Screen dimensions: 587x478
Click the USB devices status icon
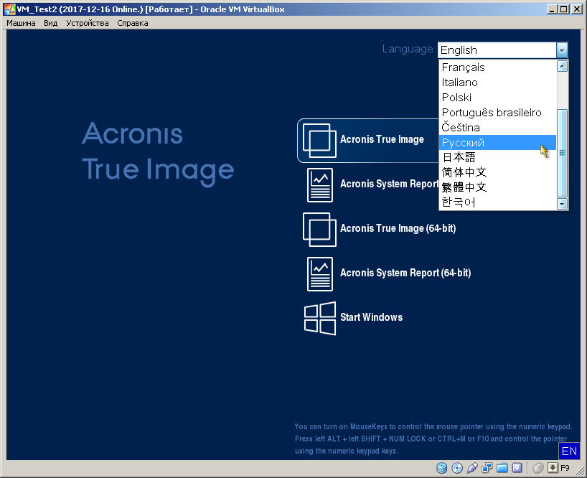tap(472, 469)
